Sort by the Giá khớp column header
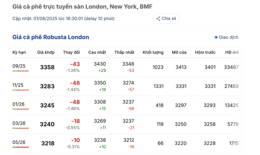Viewport: 260px width, 155px height. pos(46,52)
